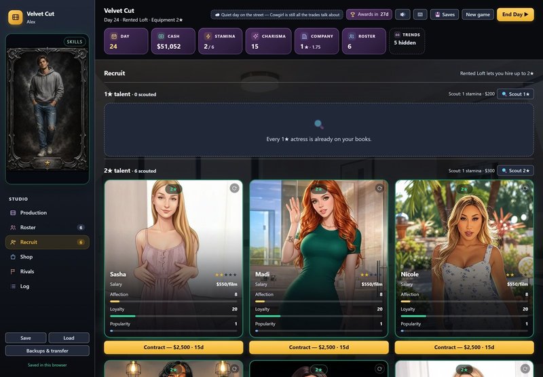Screen dimensions: 543x377
Task: Click Nicole's Loyalty progress bar
Action: click(464, 316)
